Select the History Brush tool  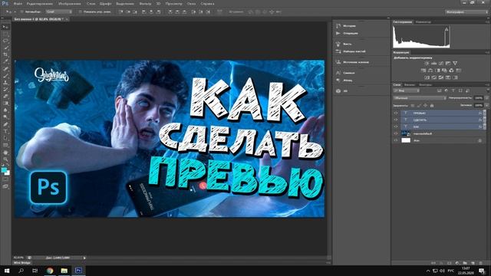click(x=5, y=89)
